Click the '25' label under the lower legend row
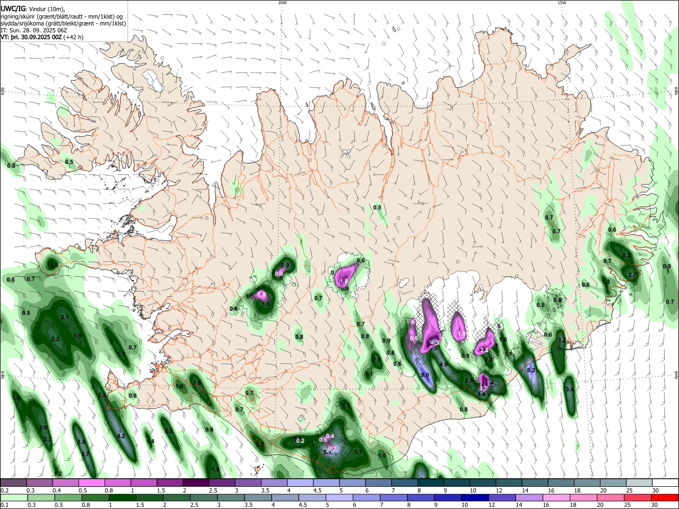The width and height of the screenshot is (679, 509). (x=629, y=505)
